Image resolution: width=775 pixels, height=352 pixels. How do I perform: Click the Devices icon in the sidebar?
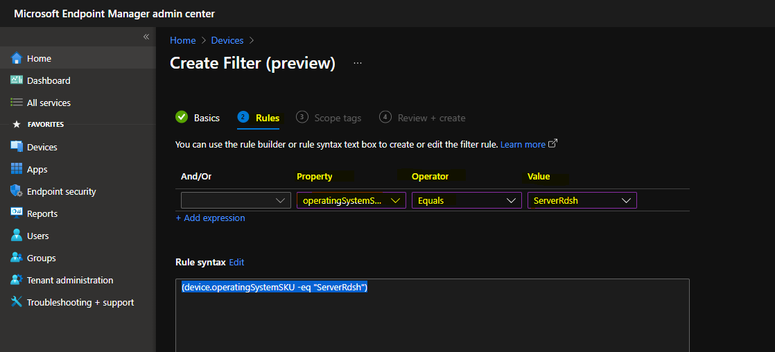coord(17,147)
